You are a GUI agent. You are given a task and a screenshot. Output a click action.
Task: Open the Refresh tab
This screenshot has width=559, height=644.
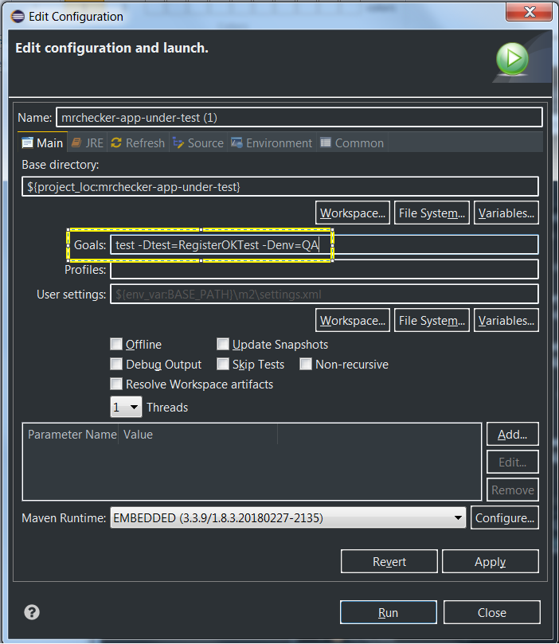(137, 143)
